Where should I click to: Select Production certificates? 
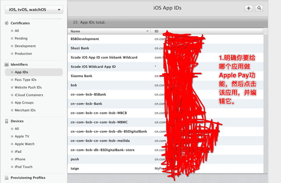(23, 53)
